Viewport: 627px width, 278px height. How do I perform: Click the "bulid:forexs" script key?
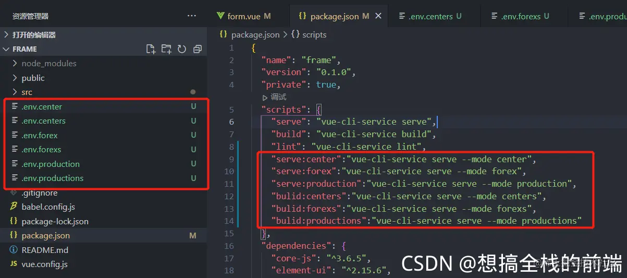pos(306,209)
